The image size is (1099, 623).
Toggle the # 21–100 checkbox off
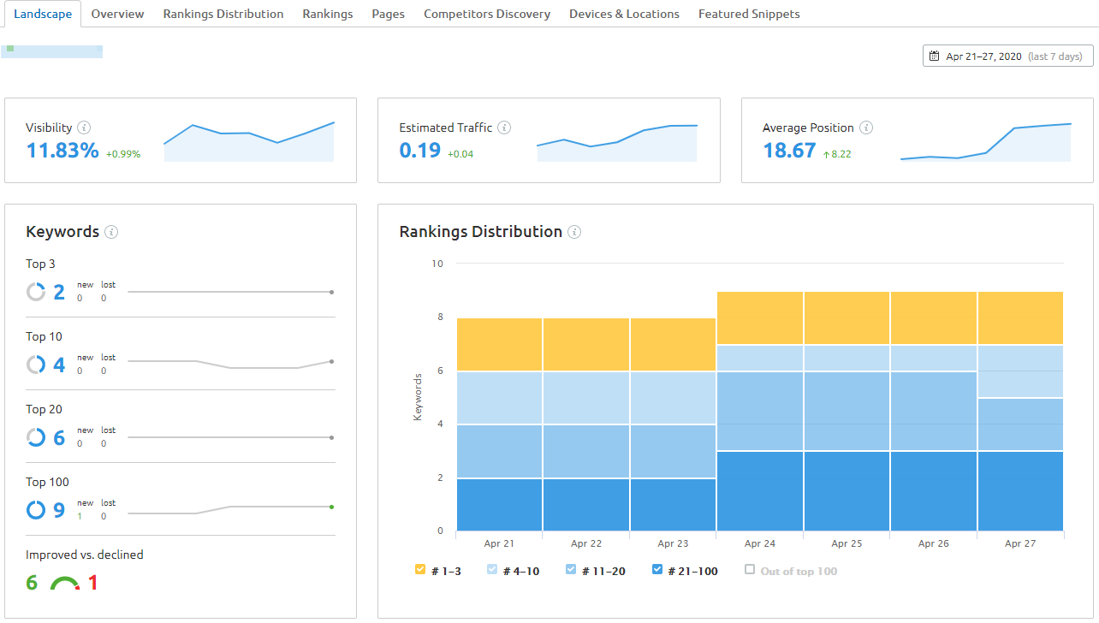657,569
